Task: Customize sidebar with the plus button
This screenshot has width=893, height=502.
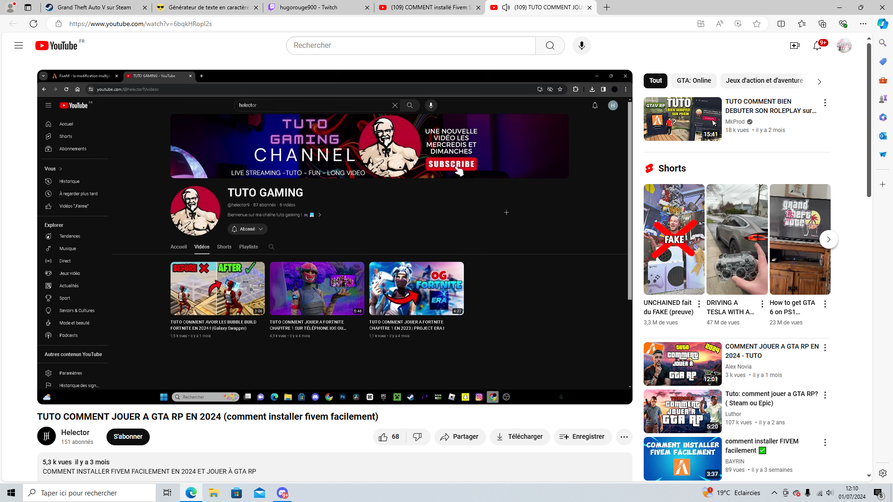Action: click(883, 185)
